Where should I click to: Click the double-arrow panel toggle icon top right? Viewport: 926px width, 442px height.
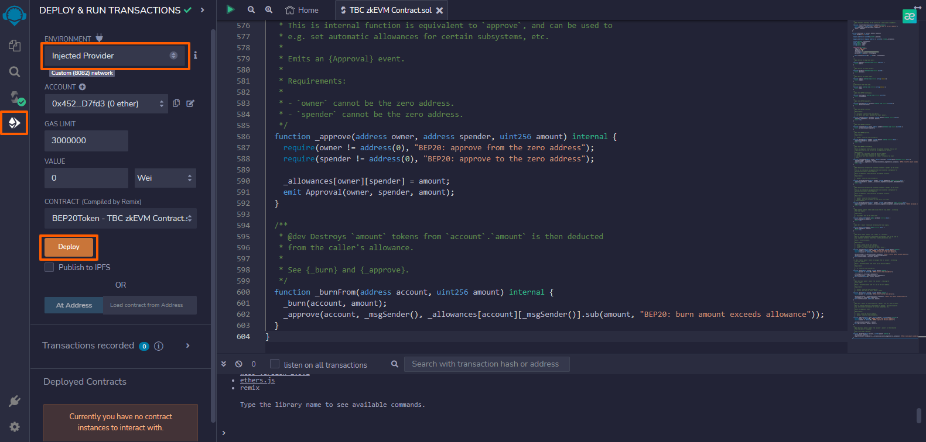pos(918,8)
